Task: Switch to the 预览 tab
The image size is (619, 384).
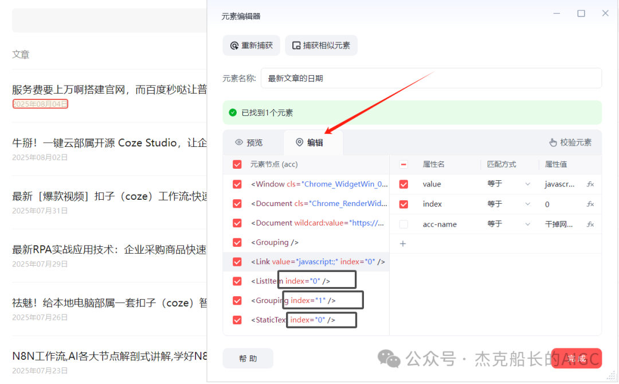Action: pyautogui.click(x=249, y=143)
